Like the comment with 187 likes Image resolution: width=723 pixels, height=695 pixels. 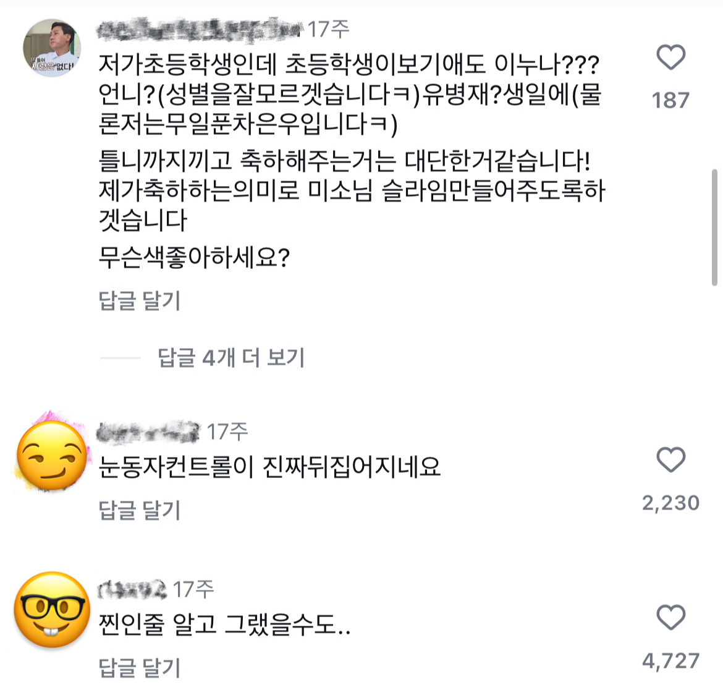pos(670,58)
